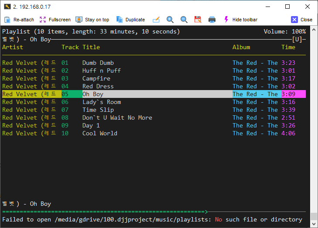The height and width of the screenshot is (228, 318).
Task: Click scrollbar down arrow
Action: [314, 224]
